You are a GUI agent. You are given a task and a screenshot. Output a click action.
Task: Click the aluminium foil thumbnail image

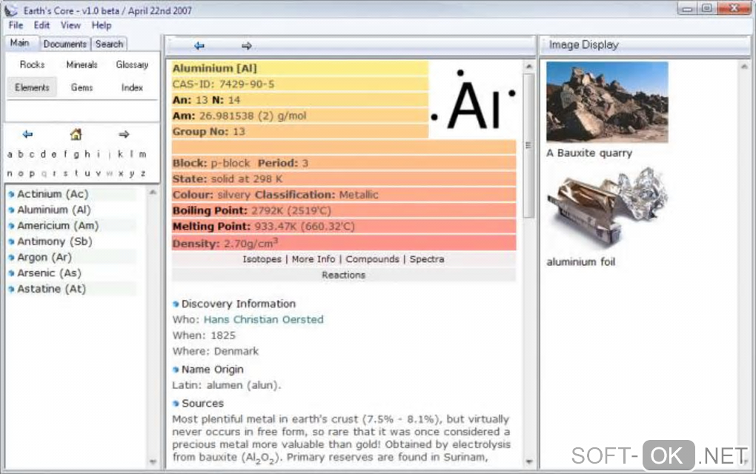pos(607,208)
